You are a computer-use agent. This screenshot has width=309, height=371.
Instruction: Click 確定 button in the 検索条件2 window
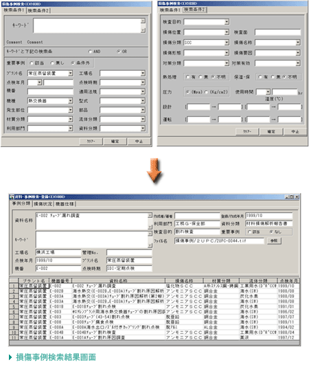coord(271,132)
